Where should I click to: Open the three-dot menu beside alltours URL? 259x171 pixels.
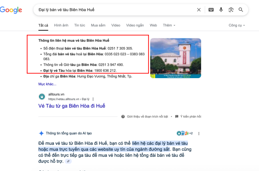pyautogui.click(x=93, y=99)
